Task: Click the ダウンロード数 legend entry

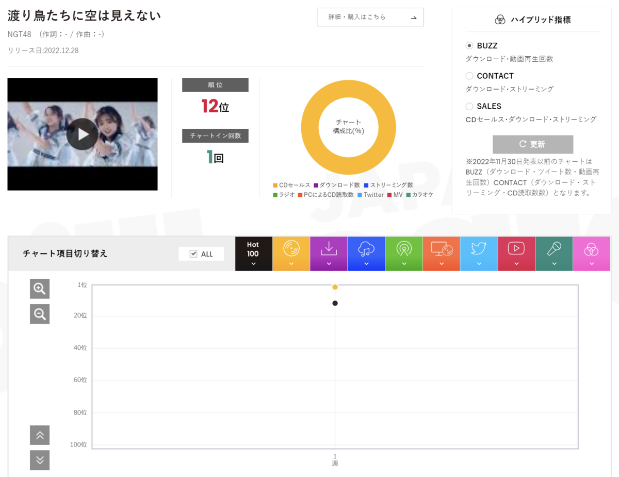Action: click(x=337, y=185)
